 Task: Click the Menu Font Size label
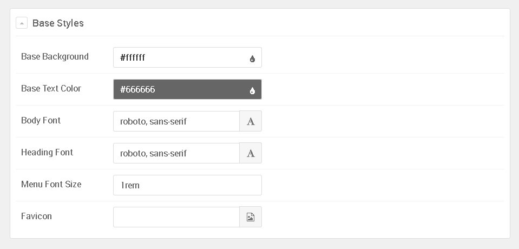pos(51,184)
